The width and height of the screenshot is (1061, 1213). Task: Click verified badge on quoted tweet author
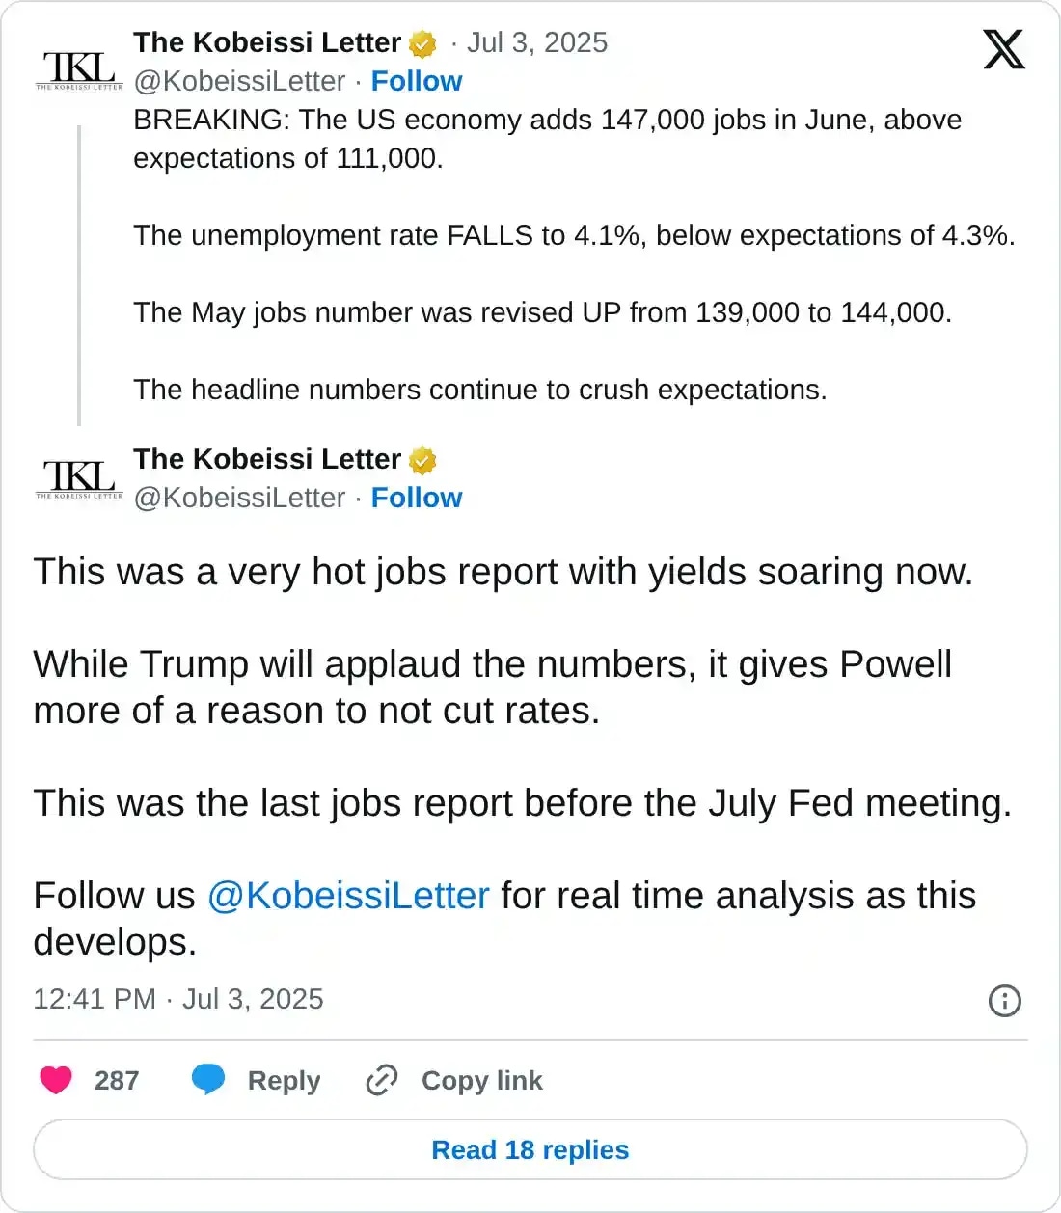422,44
